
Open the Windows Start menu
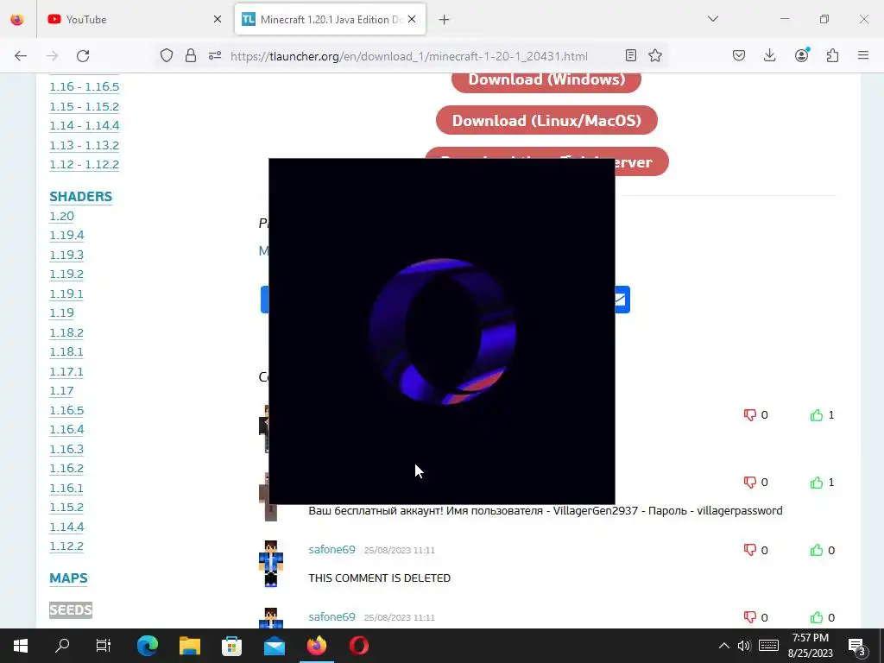[x=21, y=646]
